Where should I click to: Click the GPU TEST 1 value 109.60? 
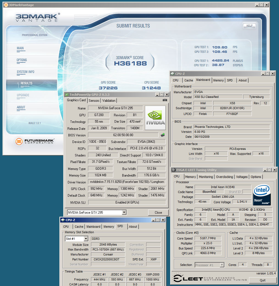click(x=220, y=47)
